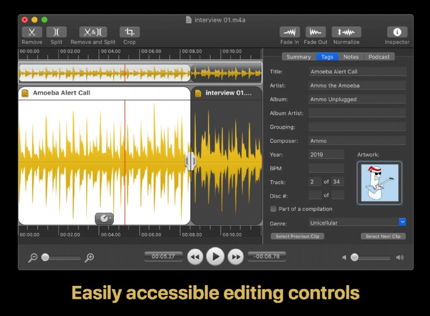This screenshot has width=430, height=316.
Task: Click the Split tool icon
Action: [56, 32]
